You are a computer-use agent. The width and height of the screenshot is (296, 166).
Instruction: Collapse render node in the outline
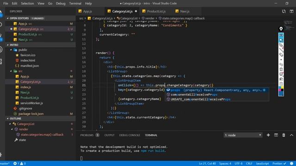(12, 129)
